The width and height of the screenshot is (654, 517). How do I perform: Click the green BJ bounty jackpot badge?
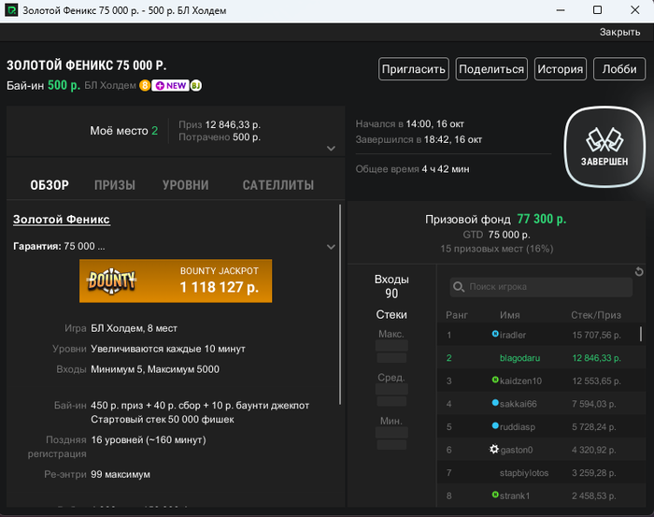point(196,85)
